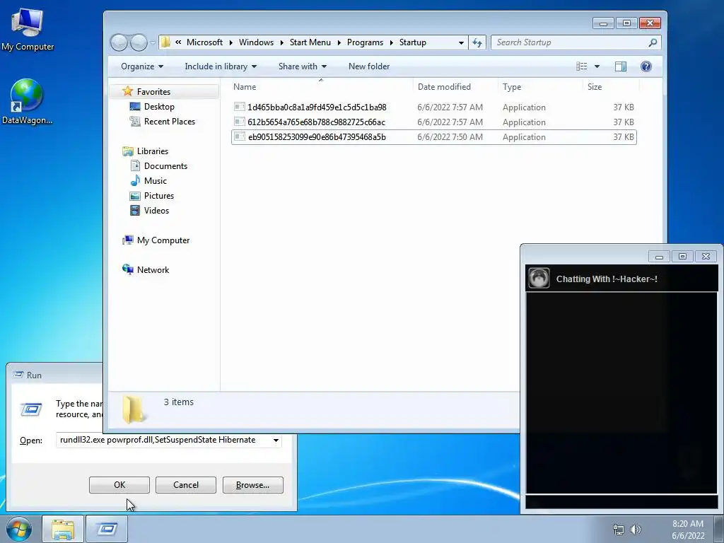Click OK in Run dialog

[119, 485]
